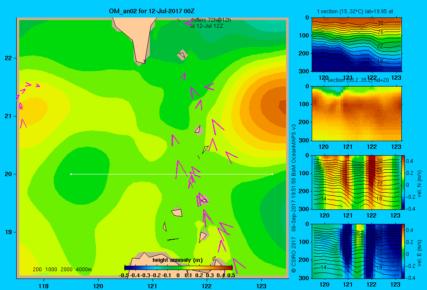The image size is (427, 290).
Task: Click the '-0.4' tick on the vel. E colorbar
Action: (x=410, y=278)
